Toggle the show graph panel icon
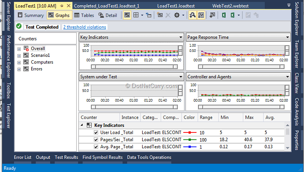 point(127,15)
